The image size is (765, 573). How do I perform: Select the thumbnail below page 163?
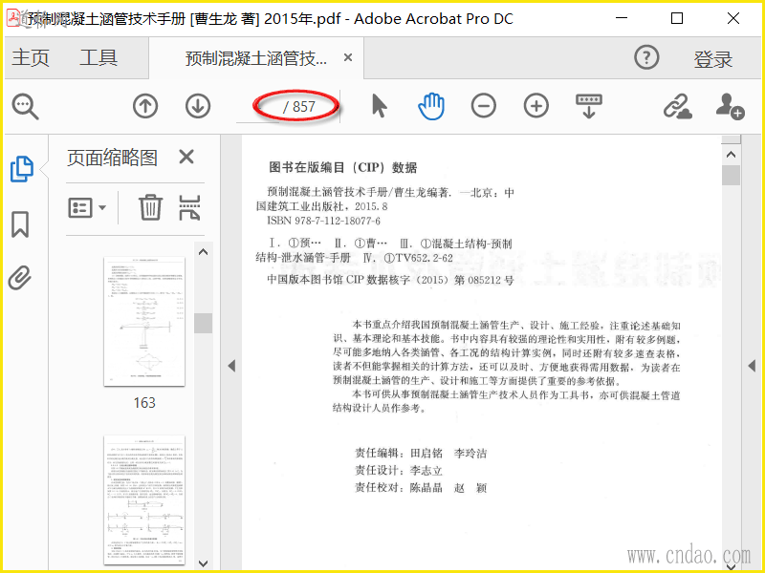pos(144,499)
